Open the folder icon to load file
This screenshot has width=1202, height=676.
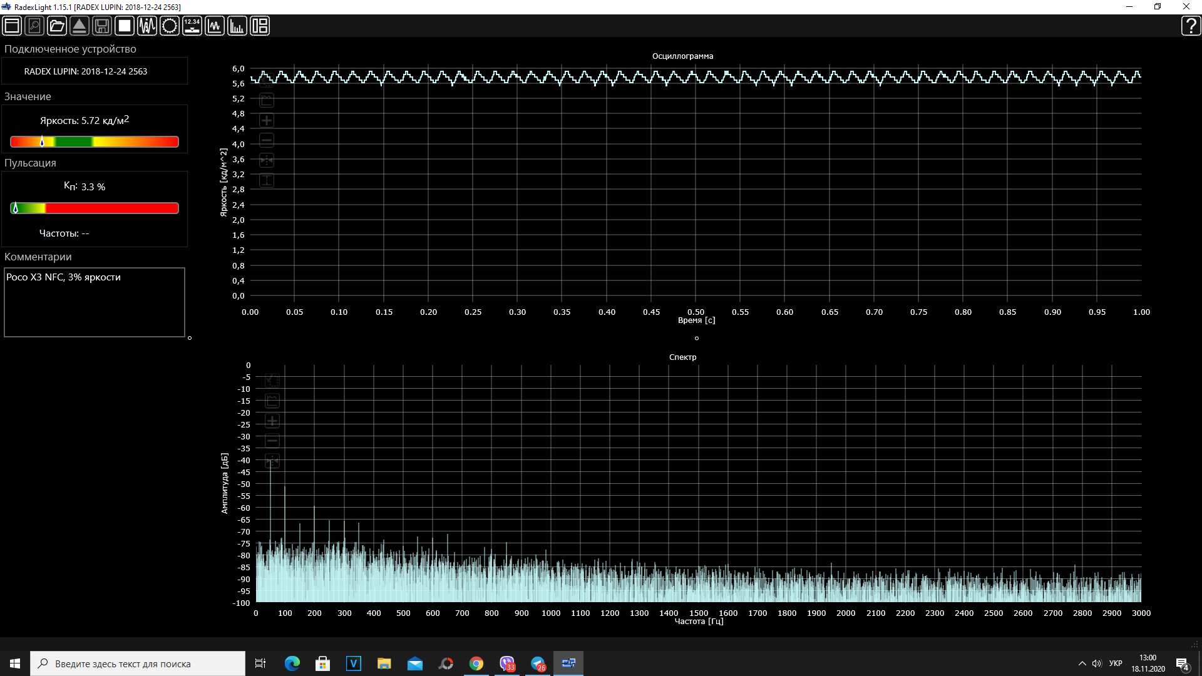[57, 26]
